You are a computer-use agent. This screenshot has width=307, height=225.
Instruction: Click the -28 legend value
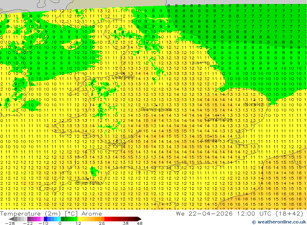tap(10, 223)
